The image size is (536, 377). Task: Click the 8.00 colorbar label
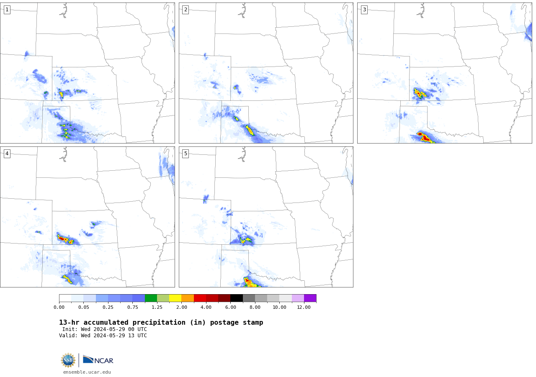click(255, 307)
